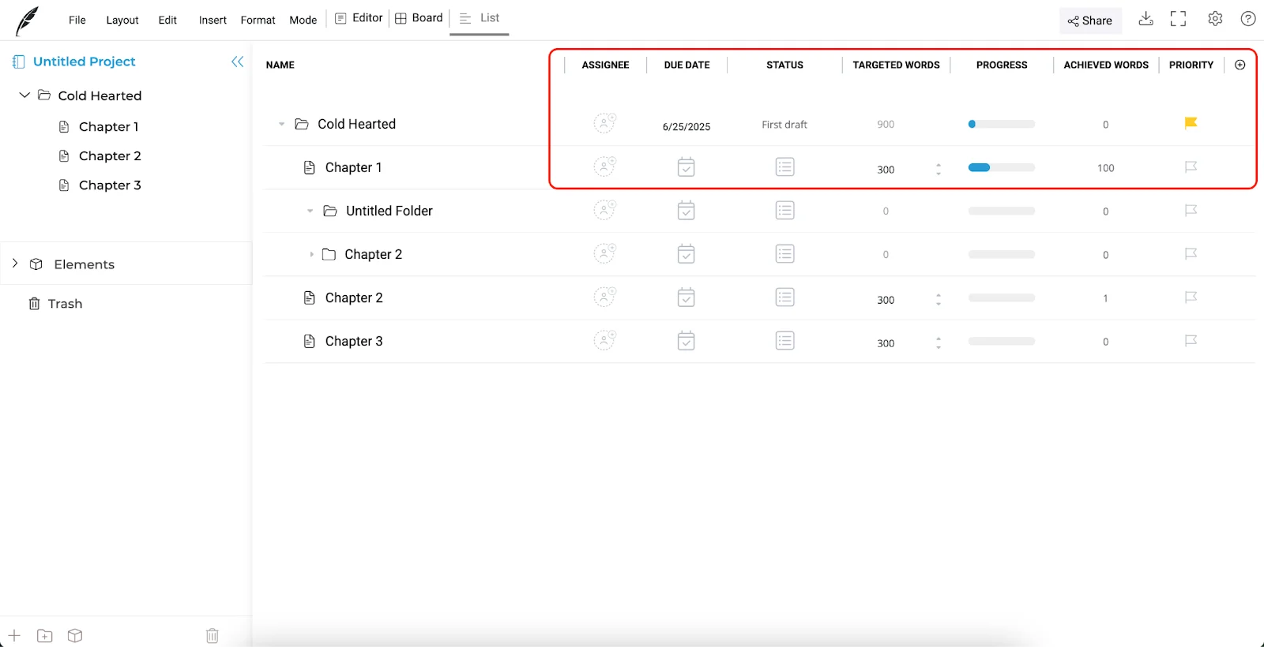
Task: Collapse Cold Hearted folder in sidebar
Action: pyautogui.click(x=24, y=95)
